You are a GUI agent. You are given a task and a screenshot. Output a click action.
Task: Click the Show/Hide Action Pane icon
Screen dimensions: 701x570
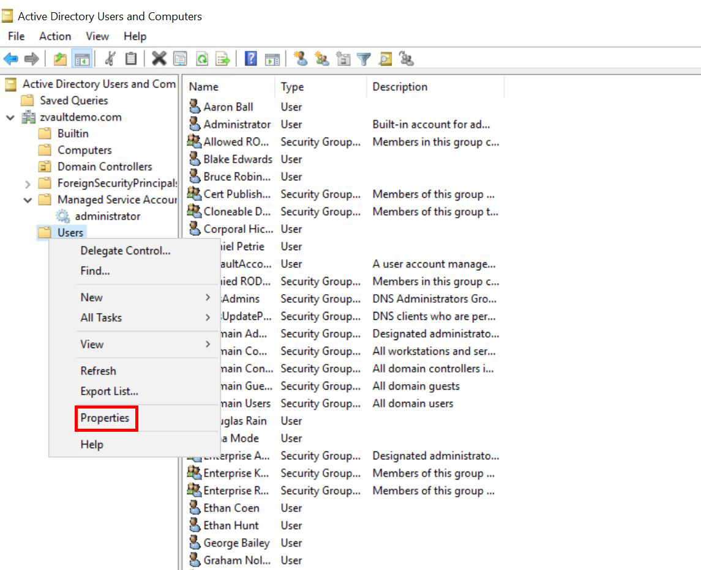tap(272, 59)
